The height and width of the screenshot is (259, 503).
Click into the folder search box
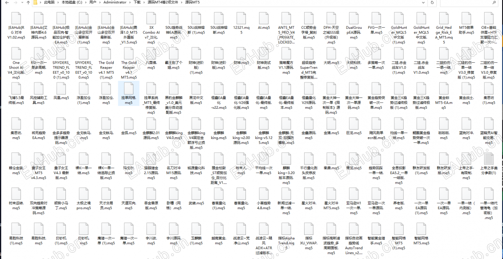click(468, 3)
